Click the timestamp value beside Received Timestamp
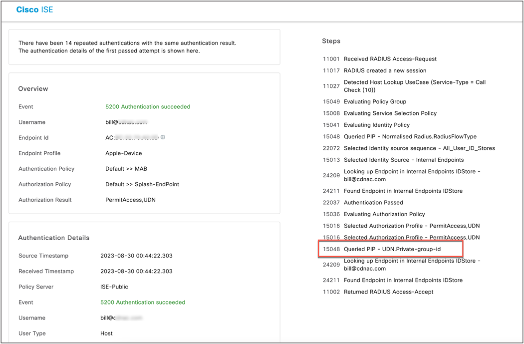 [x=136, y=271]
